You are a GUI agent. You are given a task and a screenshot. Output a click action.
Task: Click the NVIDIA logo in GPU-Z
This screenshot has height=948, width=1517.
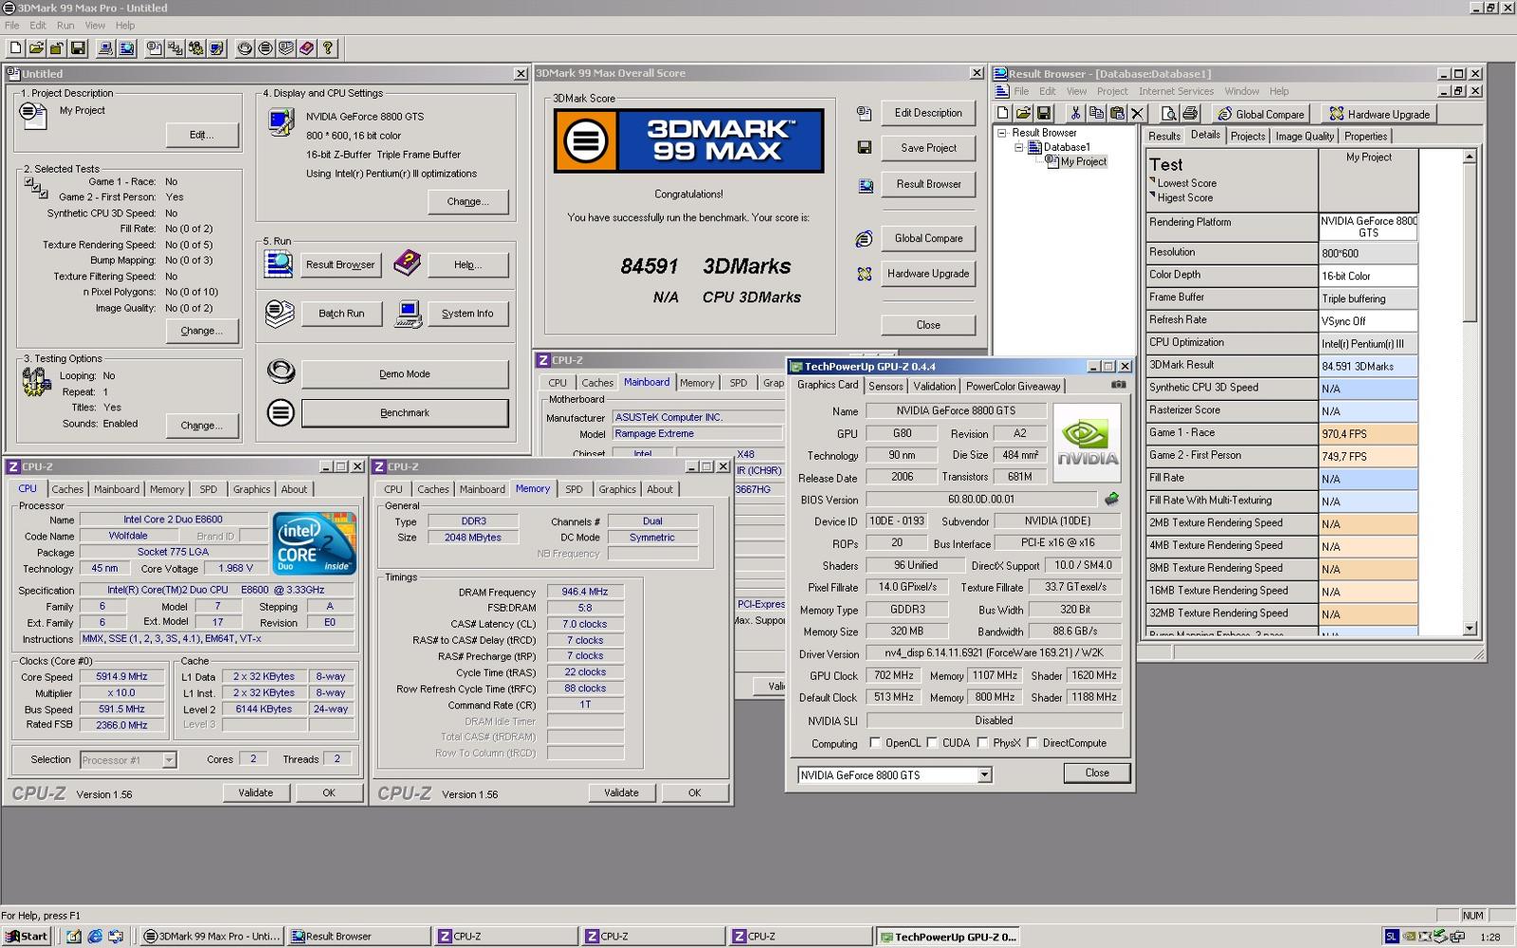click(x=1087, y=443)
